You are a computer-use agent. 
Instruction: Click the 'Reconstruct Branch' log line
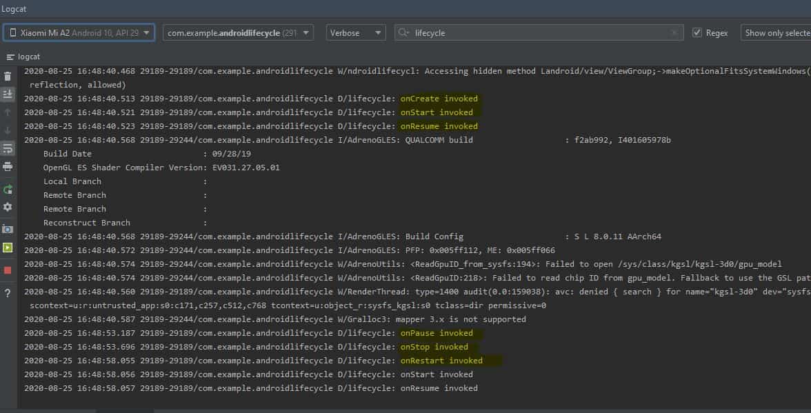pyautogui.click(x=126, y=223)
